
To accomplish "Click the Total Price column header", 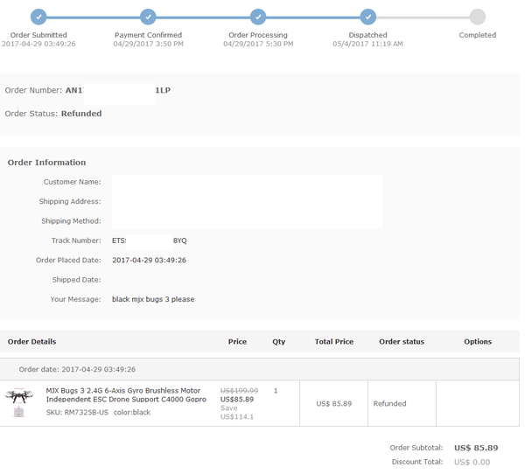I will click(333, 342).
